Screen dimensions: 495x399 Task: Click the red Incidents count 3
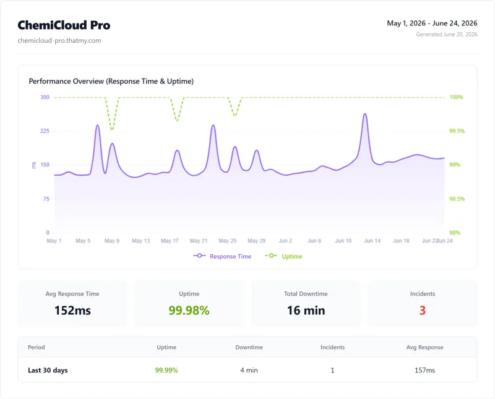[423, 311]
